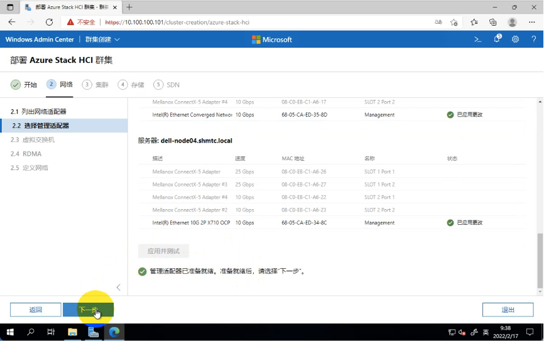Screen dimensions: 544x341
Task: Open taskbar search
Action: [x=31, y=332]
